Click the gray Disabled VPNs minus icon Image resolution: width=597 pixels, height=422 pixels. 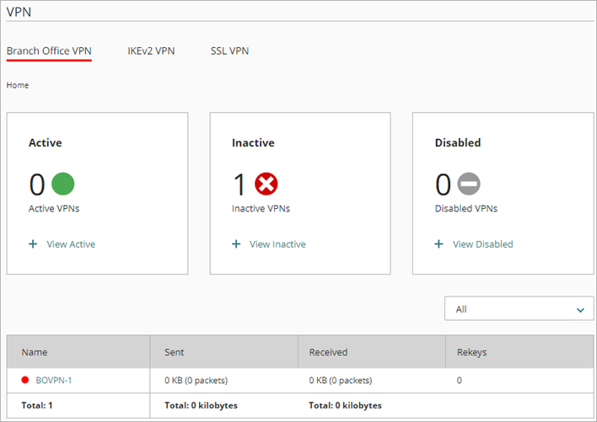point(469,184)
